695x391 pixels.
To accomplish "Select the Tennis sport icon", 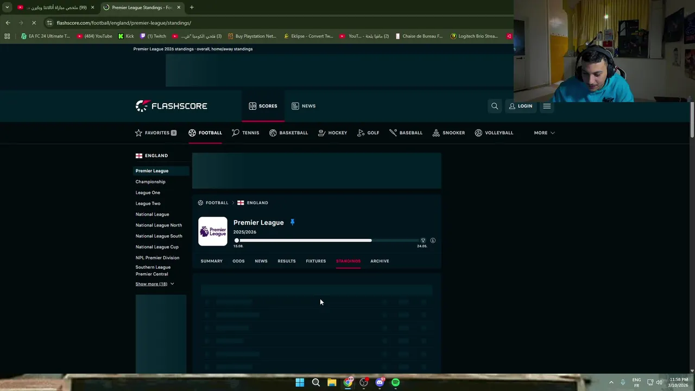I will [x=236, y=133].
